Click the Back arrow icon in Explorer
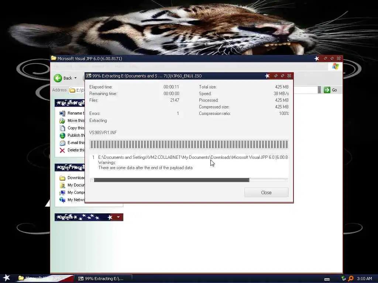 click(58, 78)
